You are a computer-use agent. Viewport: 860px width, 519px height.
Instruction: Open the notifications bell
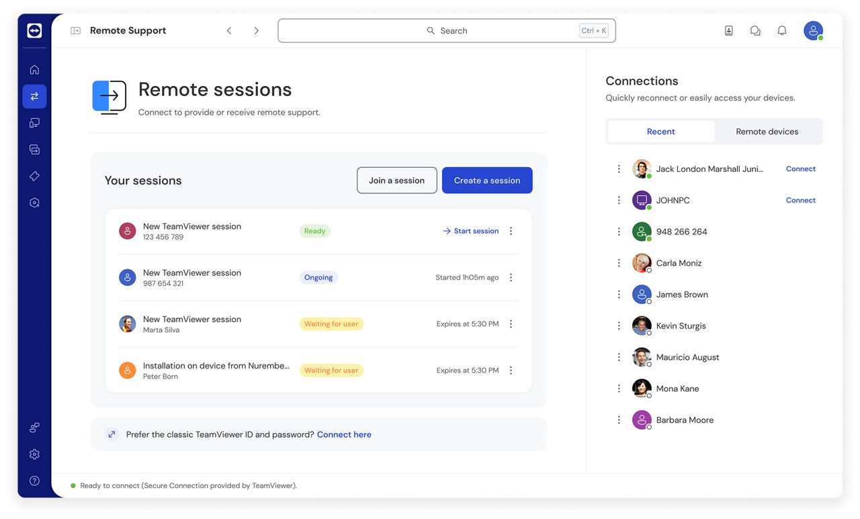point(782,31)
